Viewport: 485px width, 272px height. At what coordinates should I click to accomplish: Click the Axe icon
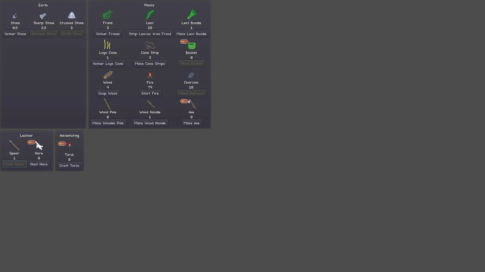[192, 104]
